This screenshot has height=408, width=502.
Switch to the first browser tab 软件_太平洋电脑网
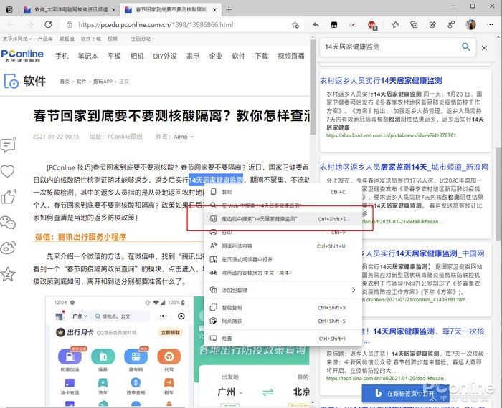click(66, 9)
